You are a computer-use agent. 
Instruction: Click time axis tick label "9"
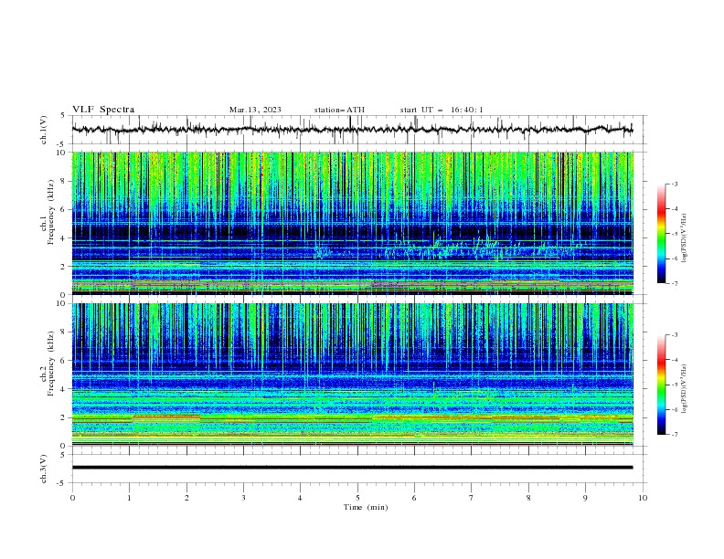585,498
